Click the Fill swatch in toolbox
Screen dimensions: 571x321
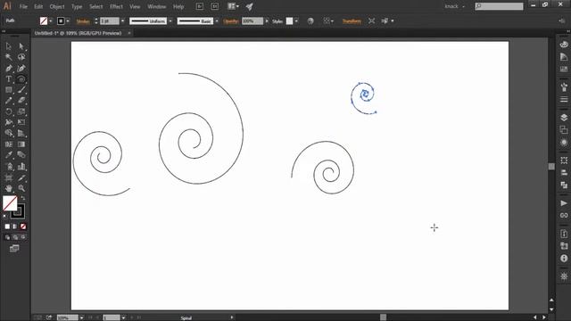10,203
